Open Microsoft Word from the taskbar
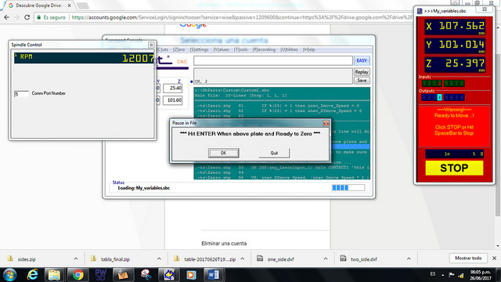Viewport: 501px width, 282px height. click(213, 275)
